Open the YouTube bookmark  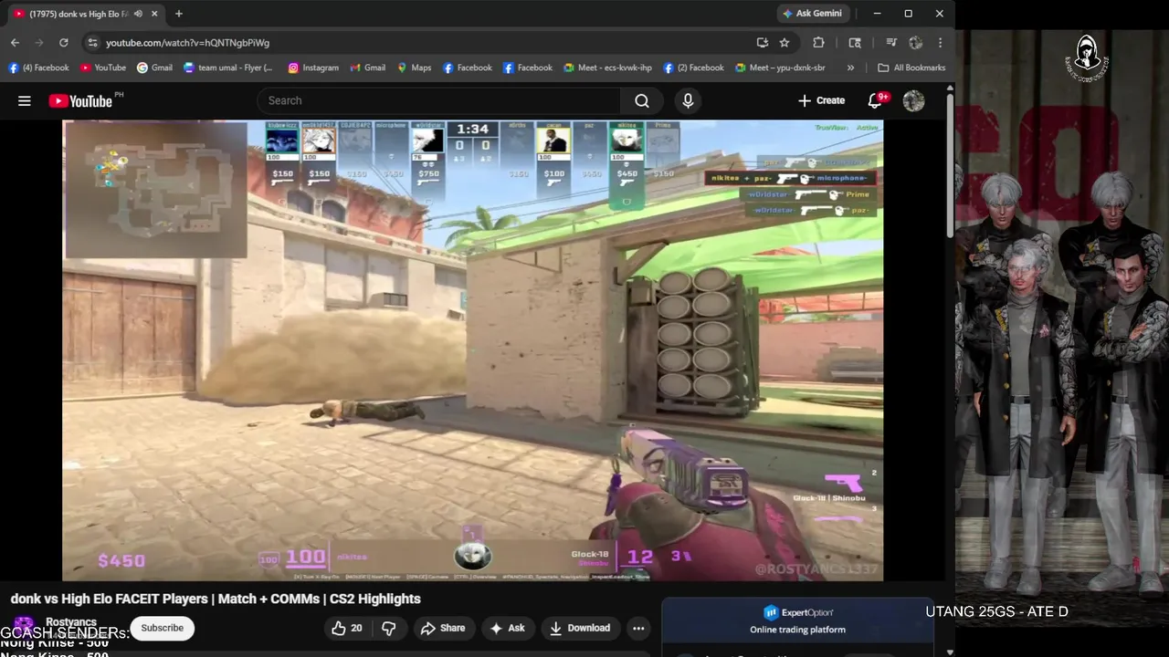pos(103,68)
